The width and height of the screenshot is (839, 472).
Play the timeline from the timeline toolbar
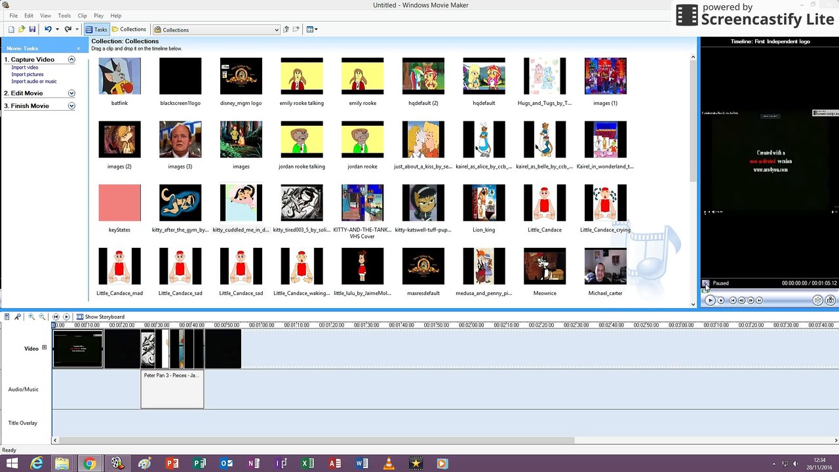tap(66, 317)
